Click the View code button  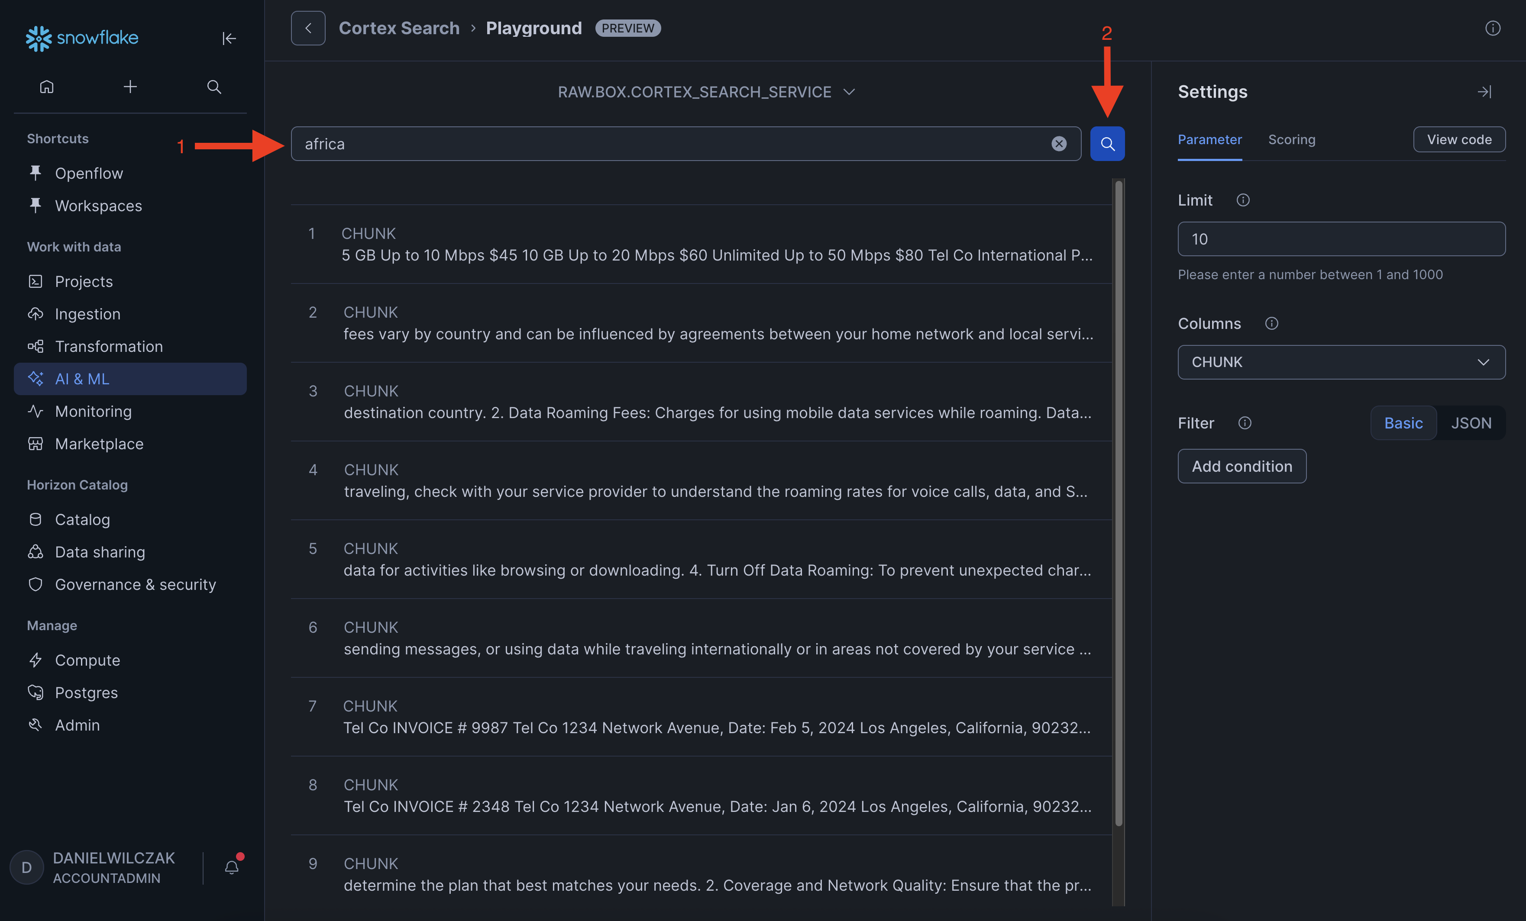point(1458,140)
